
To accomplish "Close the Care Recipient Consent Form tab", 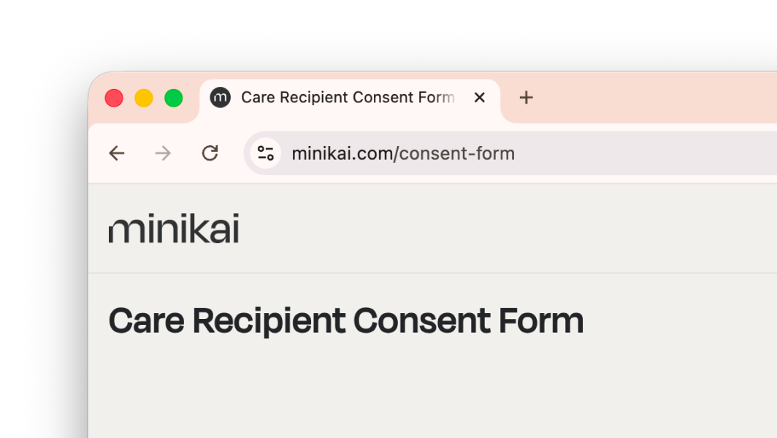I will click(x=480, y=98).
